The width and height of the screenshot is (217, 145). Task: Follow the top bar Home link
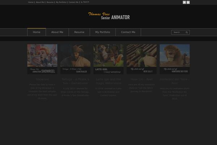[31, 2]
